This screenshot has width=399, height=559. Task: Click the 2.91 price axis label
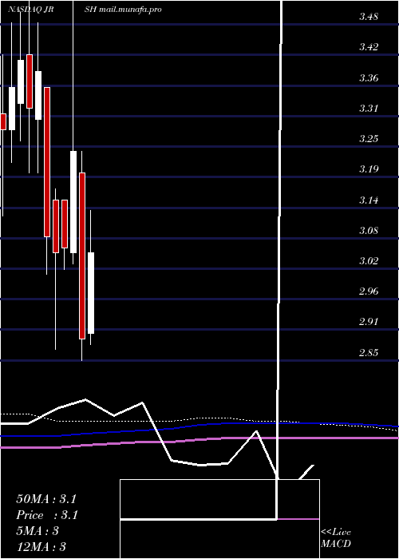369,322
